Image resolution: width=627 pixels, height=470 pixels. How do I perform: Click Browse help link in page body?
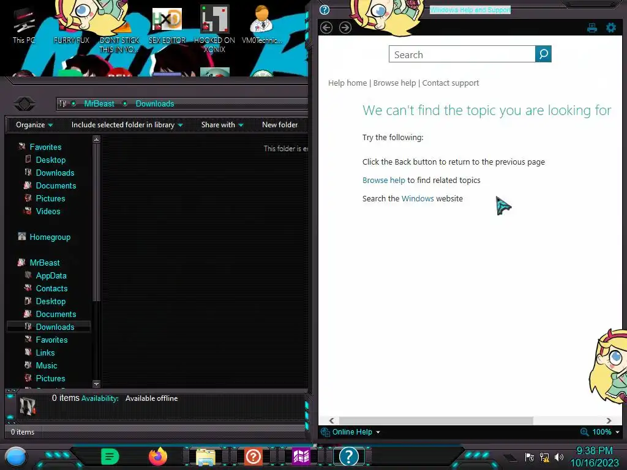(x=383, y=181)
